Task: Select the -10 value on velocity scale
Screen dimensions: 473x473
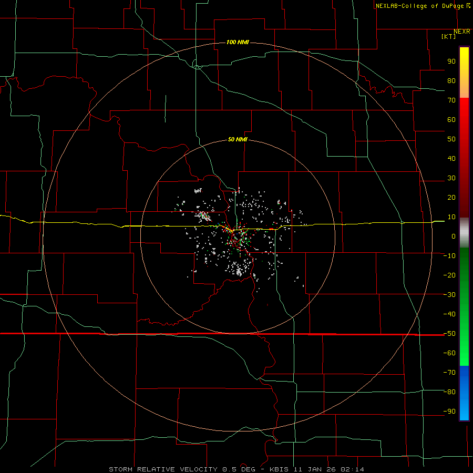Action: point(449,256)
